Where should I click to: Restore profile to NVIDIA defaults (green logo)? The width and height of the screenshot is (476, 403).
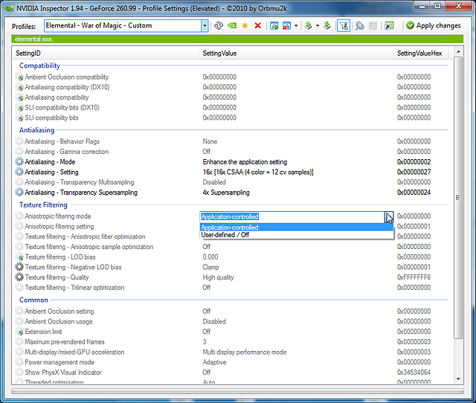pyautogui.click(x=232, y=26)
